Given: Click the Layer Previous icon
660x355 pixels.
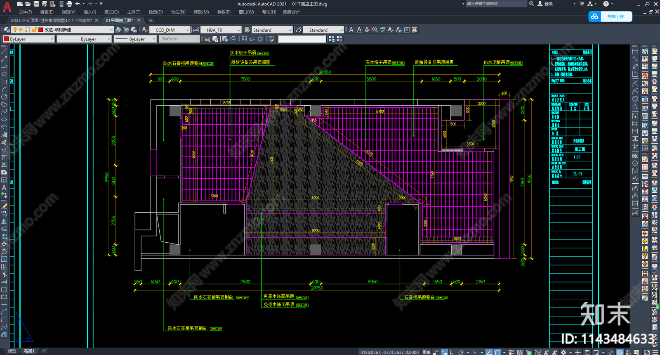Looking at the screenshot, I should (x=126, y=30).
